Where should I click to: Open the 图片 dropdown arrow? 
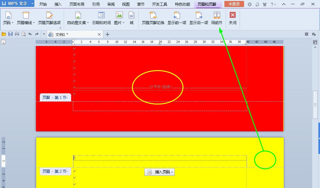pyautogui.click(x=123, y=23)
